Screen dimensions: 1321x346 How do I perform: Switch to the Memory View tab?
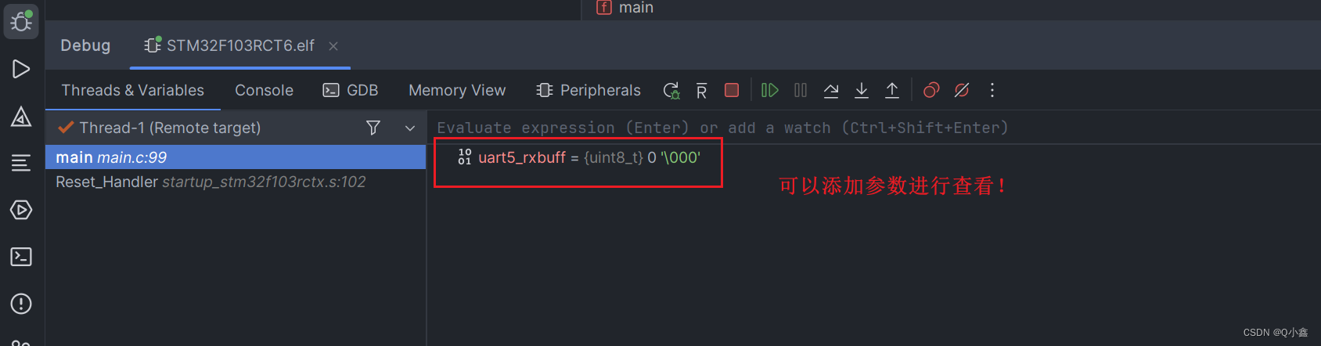point(457,90)
